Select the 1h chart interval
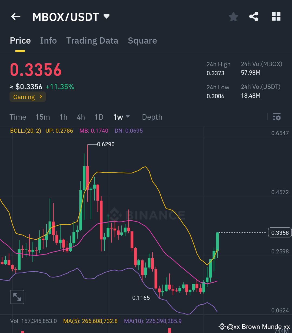292x333 pixels. [63, 117]
